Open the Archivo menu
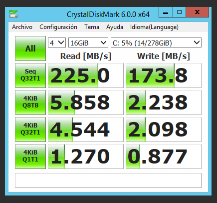The width and height of the screenshot is (217, 203). click(x=22, y=27)
